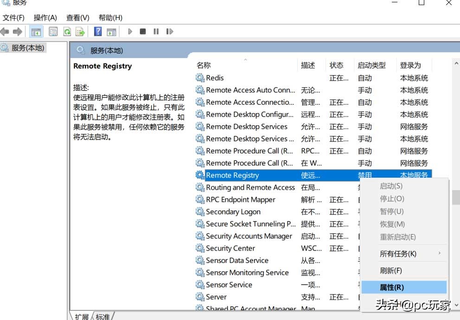This screenshot has height=320, width=460.
Task: Toggle the Show/Hide Console Tree icon
Action: (x=36, y=31)
